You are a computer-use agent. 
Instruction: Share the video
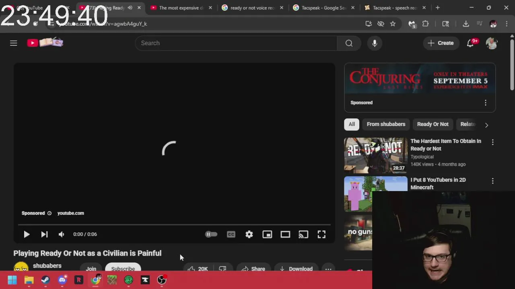click(x=253, y=269)
